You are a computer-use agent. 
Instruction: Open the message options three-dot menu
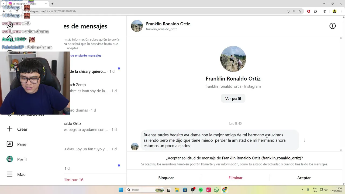click(304, 140)
